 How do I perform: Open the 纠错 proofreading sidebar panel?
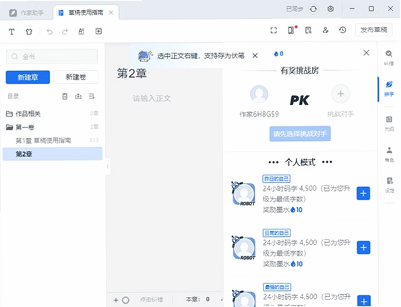coord(389,57)
